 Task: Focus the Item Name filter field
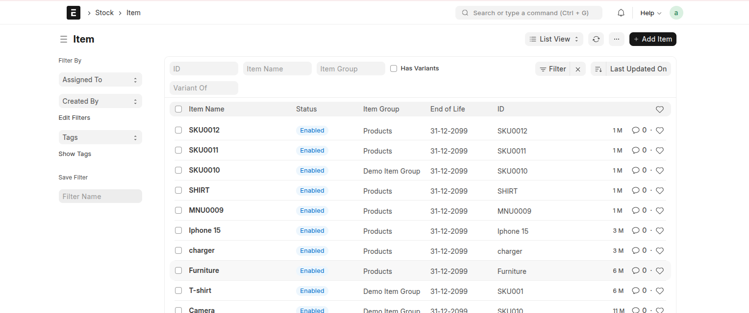point(277,69)
